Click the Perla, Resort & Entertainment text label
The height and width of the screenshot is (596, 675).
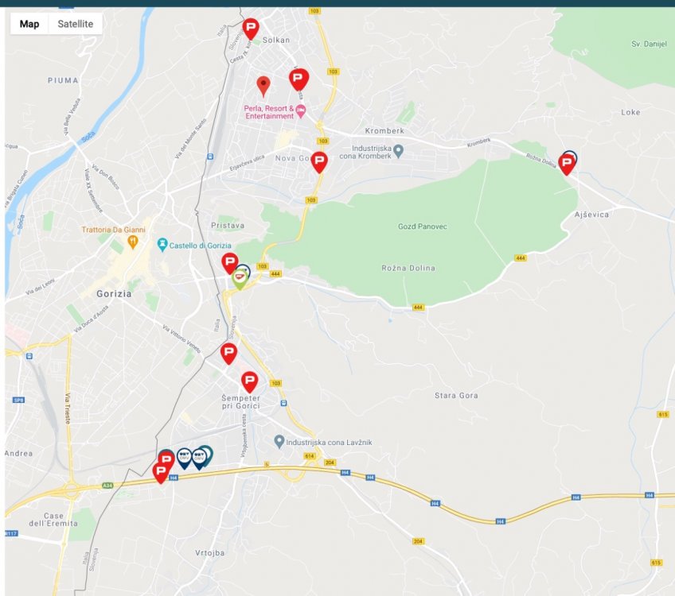[x=268, y=112]
